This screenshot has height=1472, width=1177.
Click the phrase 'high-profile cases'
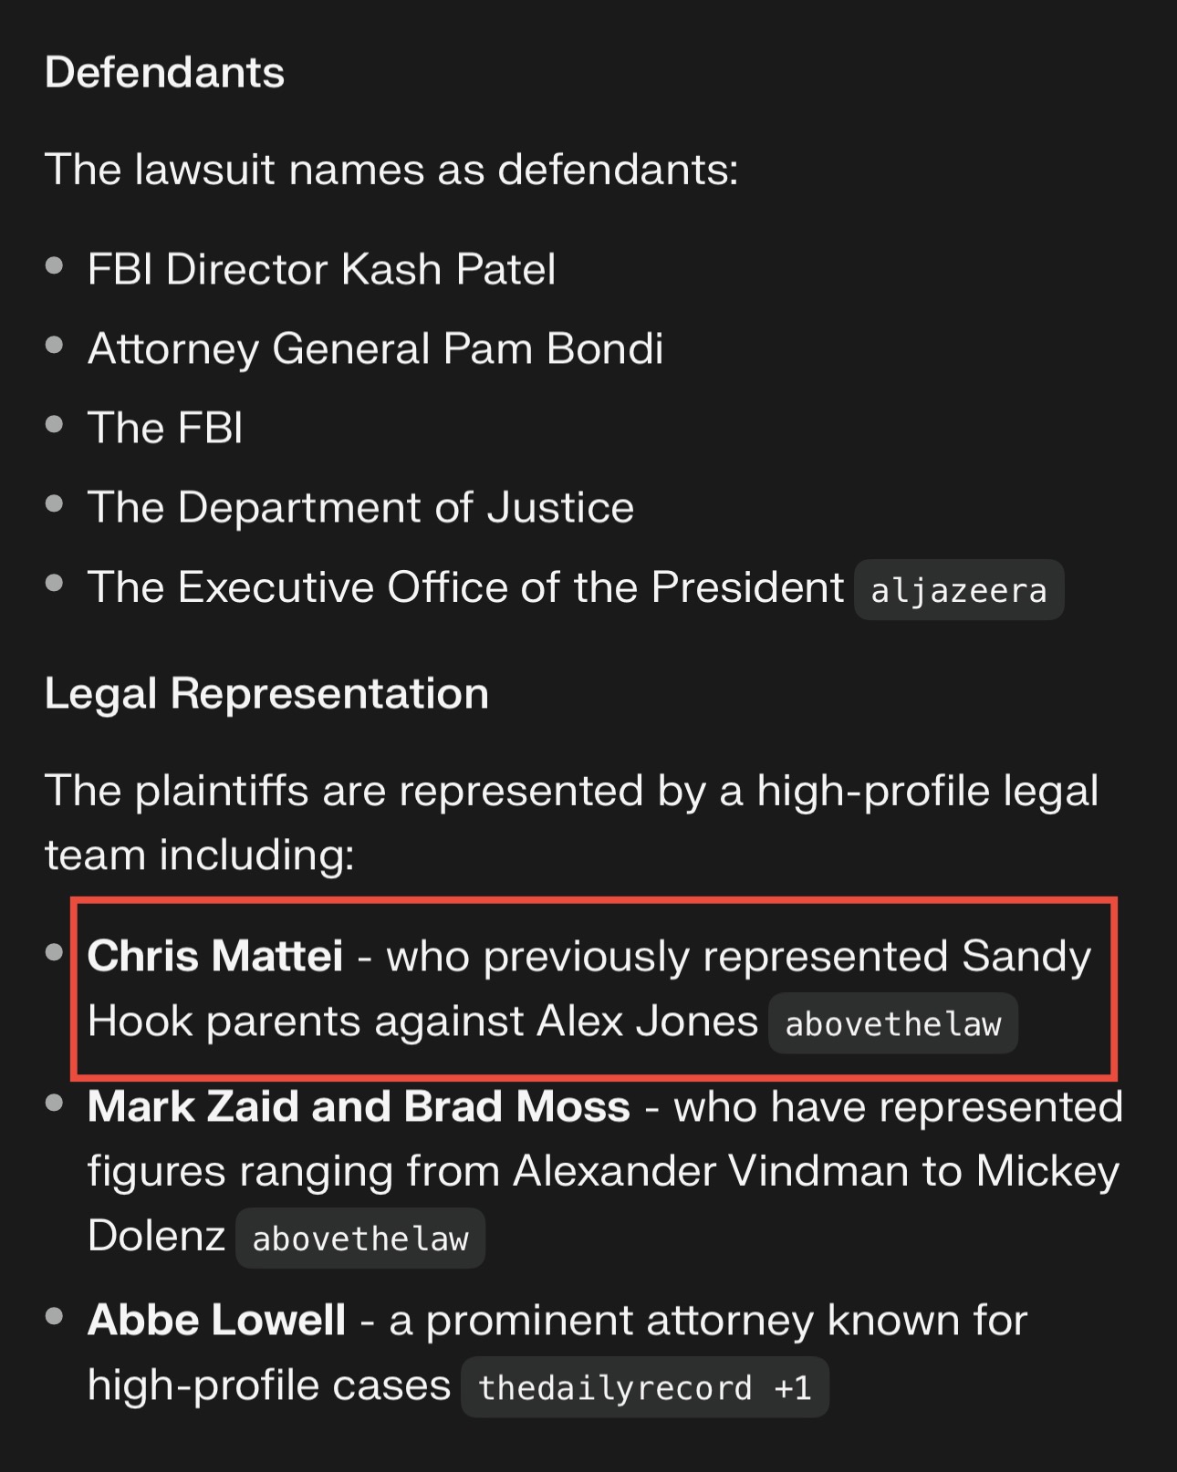click(x=269, y=1384)
